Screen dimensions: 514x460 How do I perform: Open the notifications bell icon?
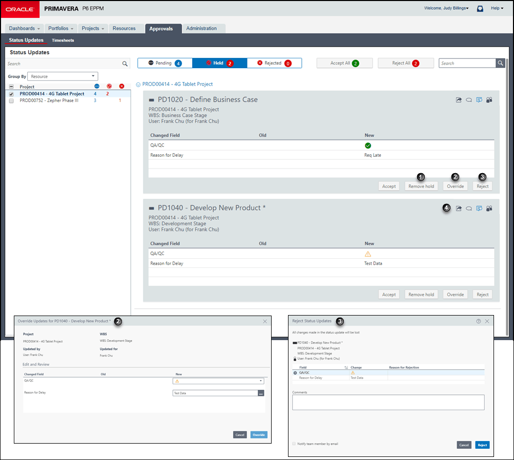(x=480, y=9)
